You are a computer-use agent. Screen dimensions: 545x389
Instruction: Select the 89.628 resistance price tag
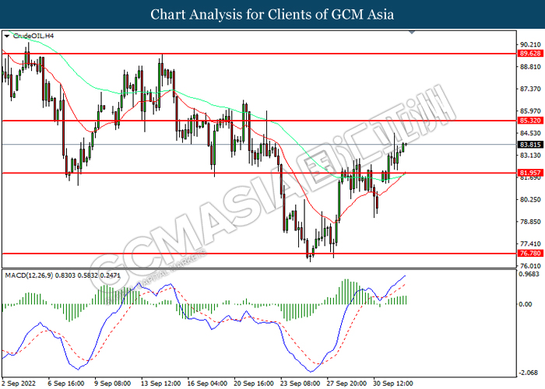coord(530,54)
